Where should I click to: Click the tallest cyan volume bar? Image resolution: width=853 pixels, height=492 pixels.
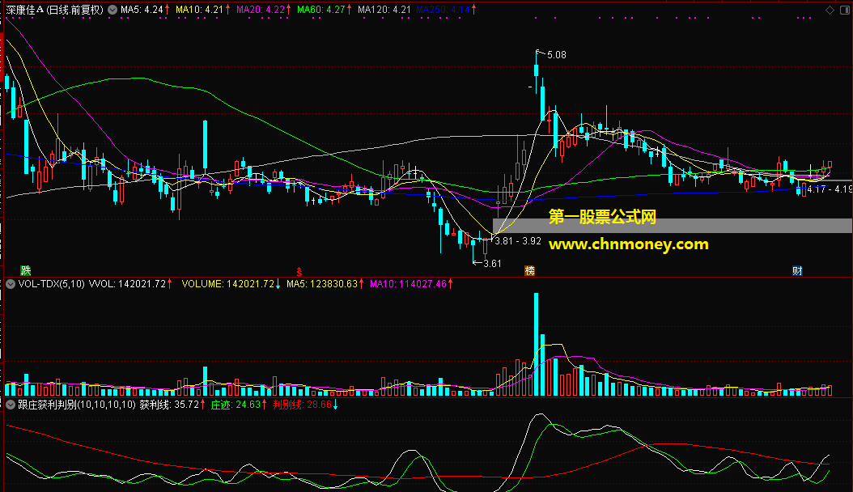(536, 344)
